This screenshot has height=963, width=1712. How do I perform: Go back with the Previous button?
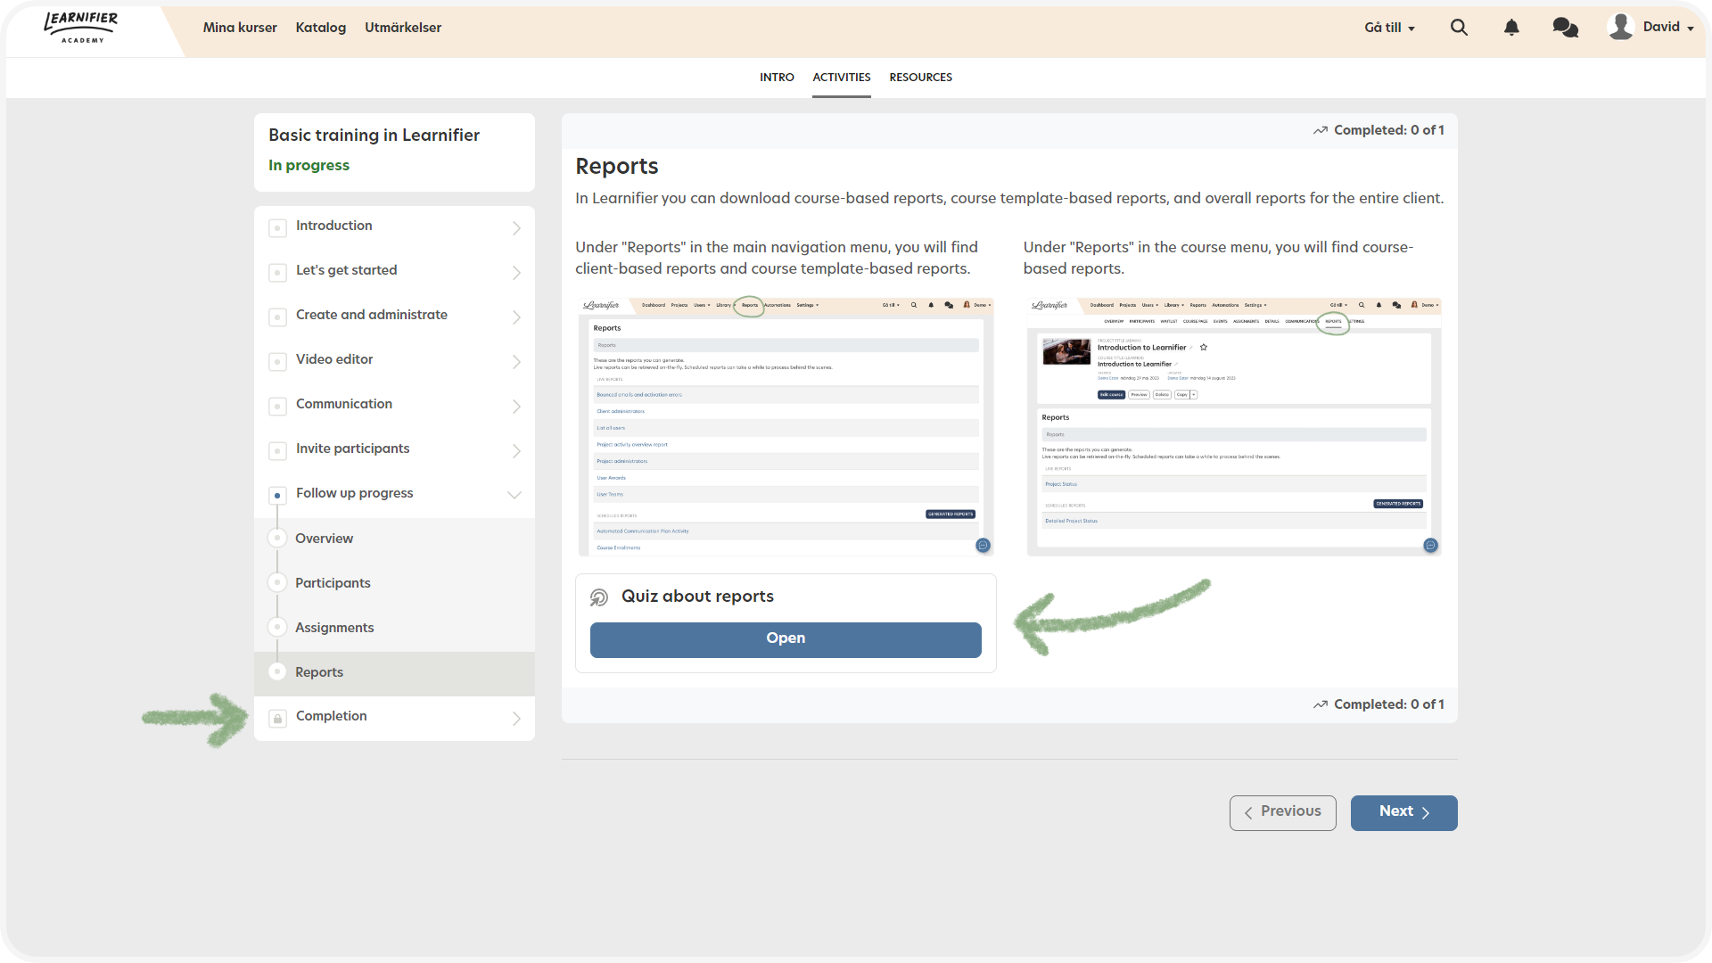(1282, 812)
